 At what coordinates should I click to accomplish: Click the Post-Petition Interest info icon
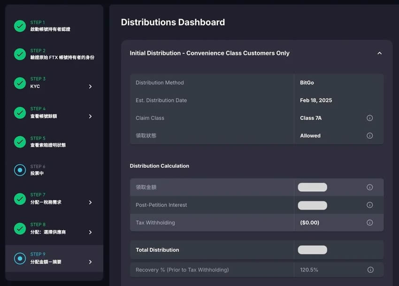click(370, 205)
